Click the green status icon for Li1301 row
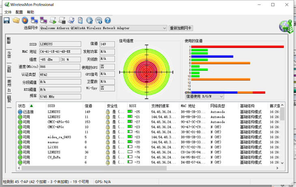This screenshot has height=187, width=296. [20, 147]
